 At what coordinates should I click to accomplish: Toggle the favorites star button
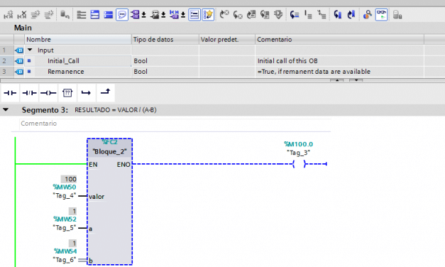208,14
